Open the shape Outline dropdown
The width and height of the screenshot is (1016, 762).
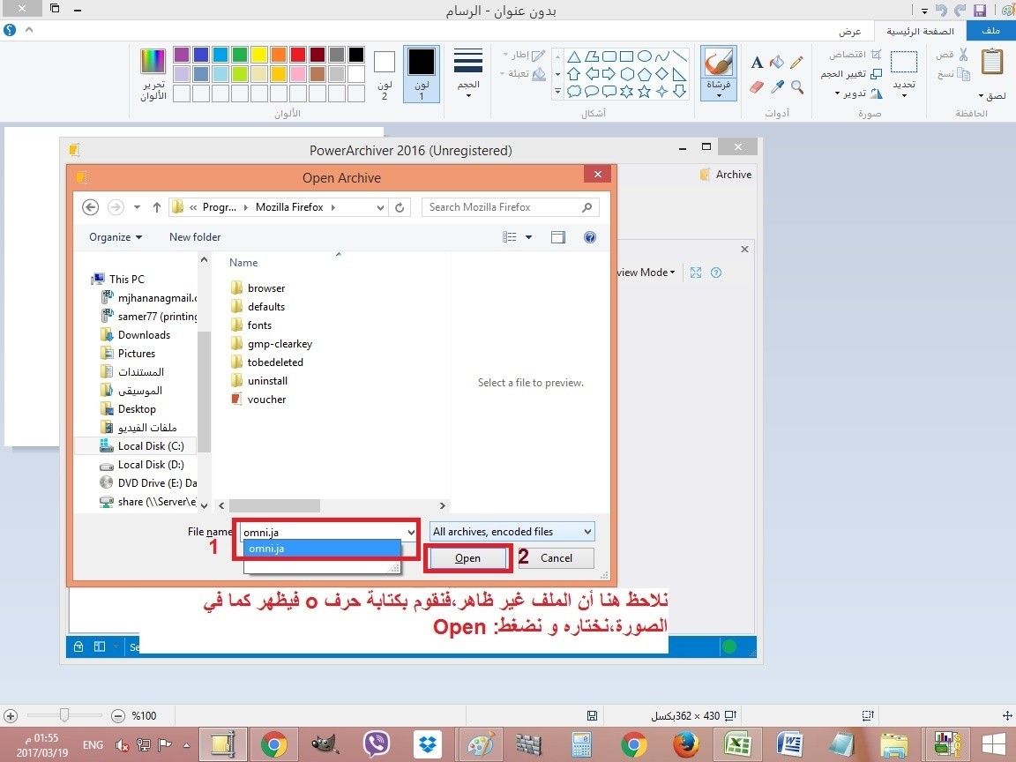point(524,55)
